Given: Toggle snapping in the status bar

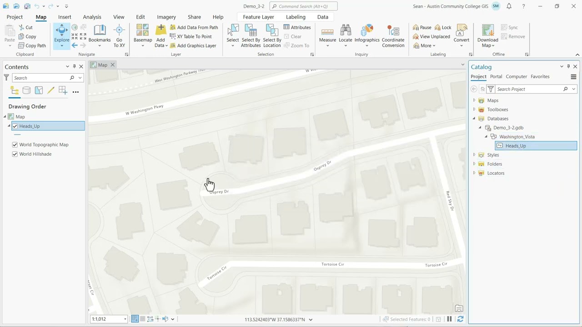Looking at the screenshot, I should click(x=135, y=319).
